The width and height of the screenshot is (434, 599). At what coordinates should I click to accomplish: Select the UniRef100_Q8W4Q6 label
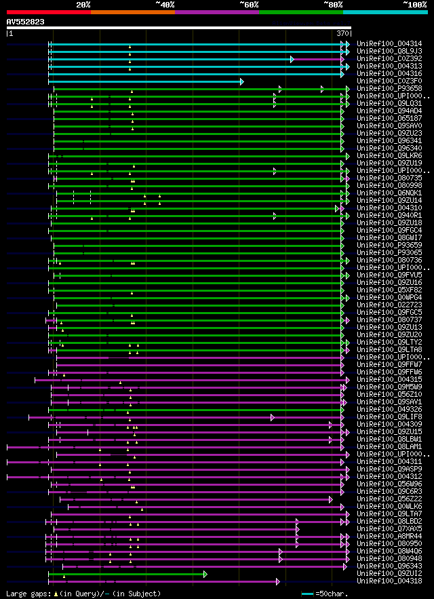pyautogui.click(x=389, y=552)
